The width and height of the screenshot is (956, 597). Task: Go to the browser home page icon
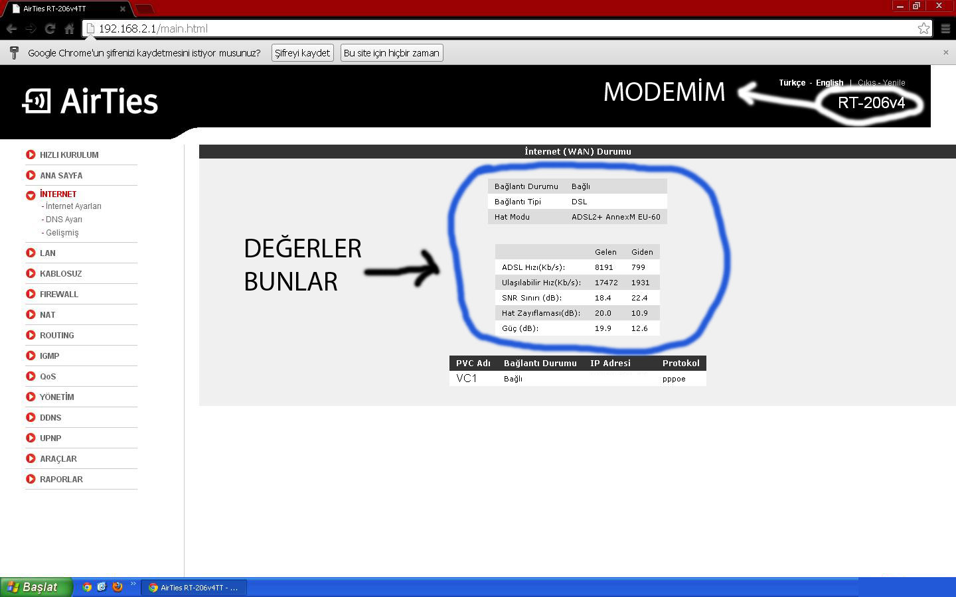(69, 29)
